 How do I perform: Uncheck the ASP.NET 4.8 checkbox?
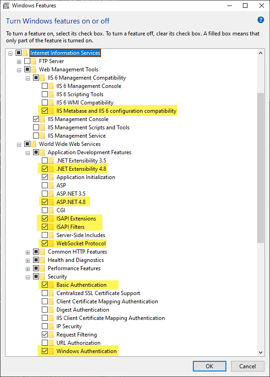click(45, 202)
